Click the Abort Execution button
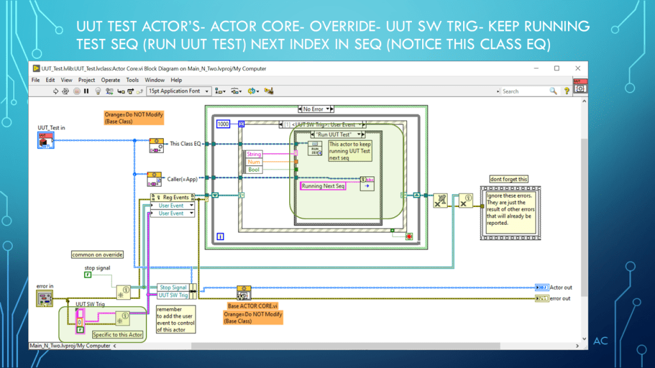Viewport: 655px width, 368px height. [x=77, y=91]
